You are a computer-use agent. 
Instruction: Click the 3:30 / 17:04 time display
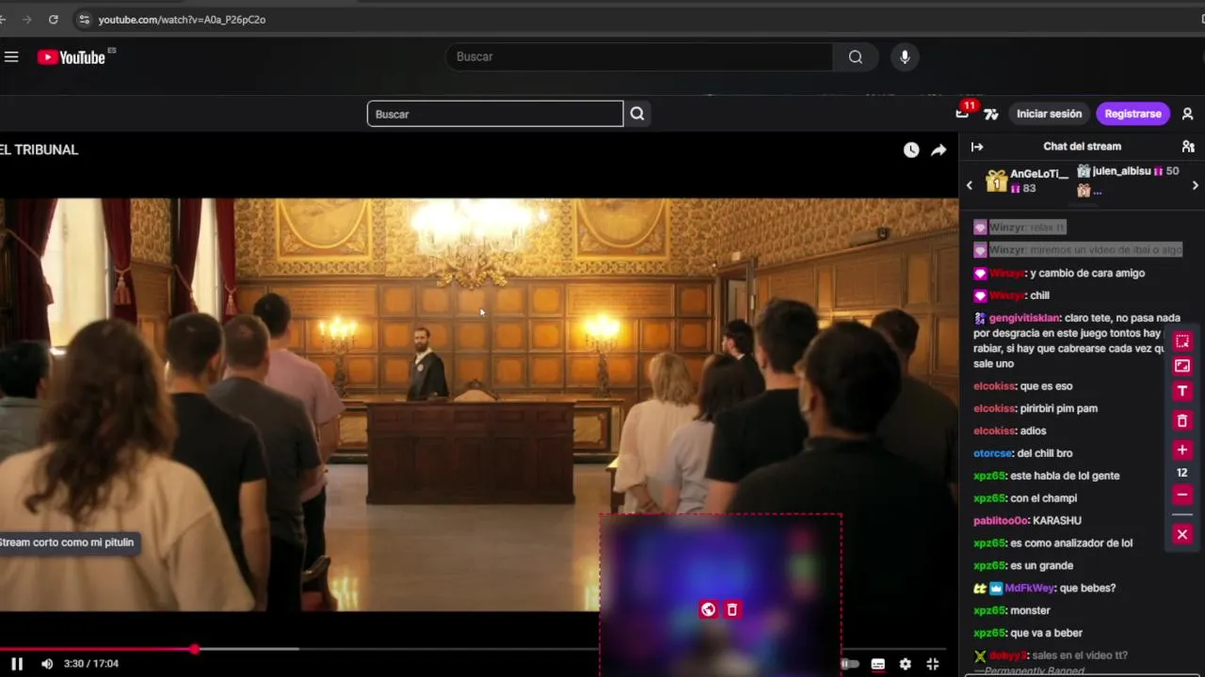pos(91,664)
